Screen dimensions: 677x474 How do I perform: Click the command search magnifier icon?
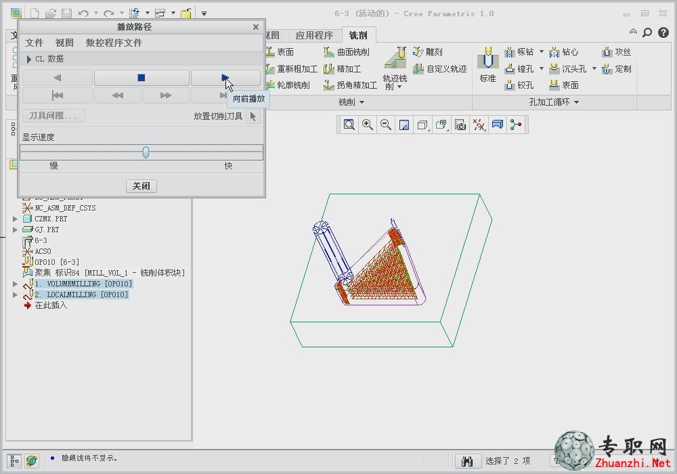[647, 33]
